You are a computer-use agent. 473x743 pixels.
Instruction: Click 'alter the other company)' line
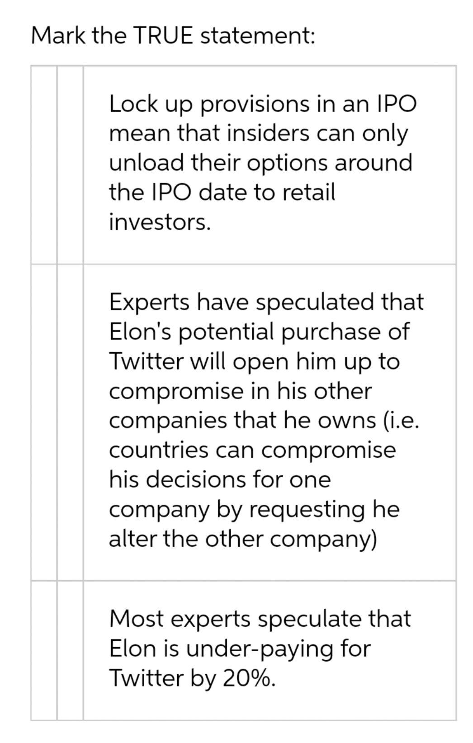[243, 539]
